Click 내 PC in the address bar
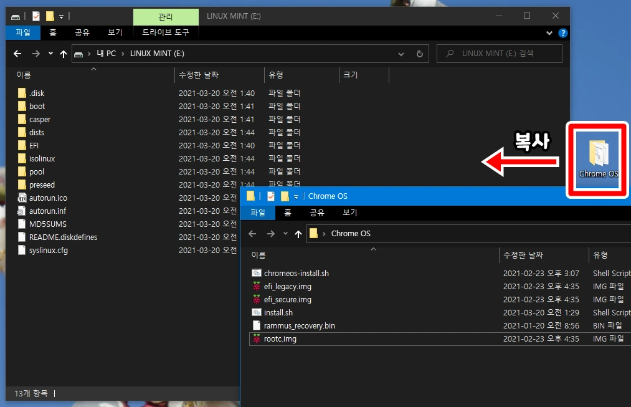 [x=107, y=54]
